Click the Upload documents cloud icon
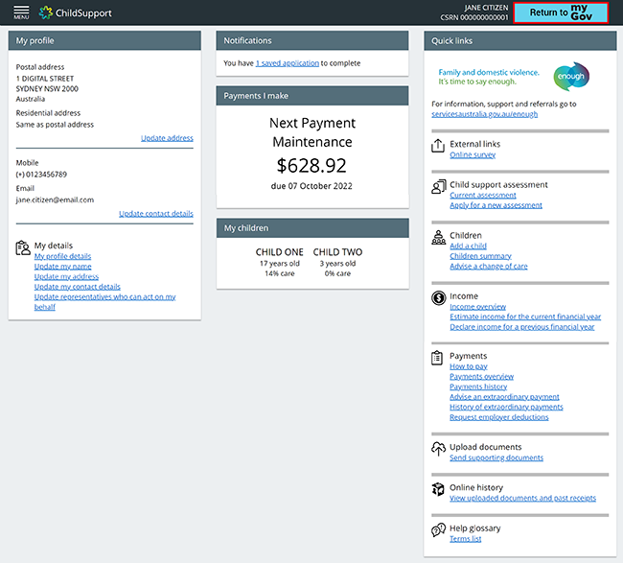The height and width of the screenshot is (563, 623). tap(438, 448)
